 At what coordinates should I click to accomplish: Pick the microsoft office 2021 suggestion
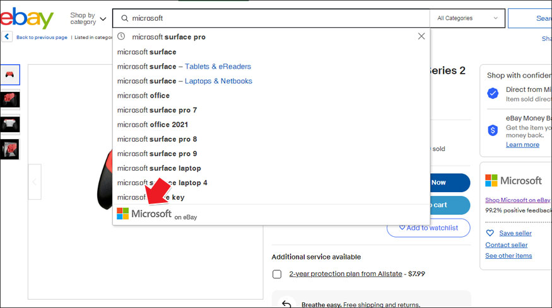tap(153, 125)
